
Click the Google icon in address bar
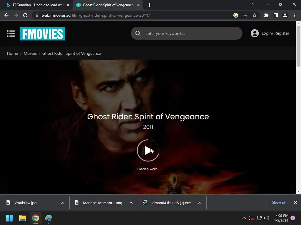click(236, 15)
